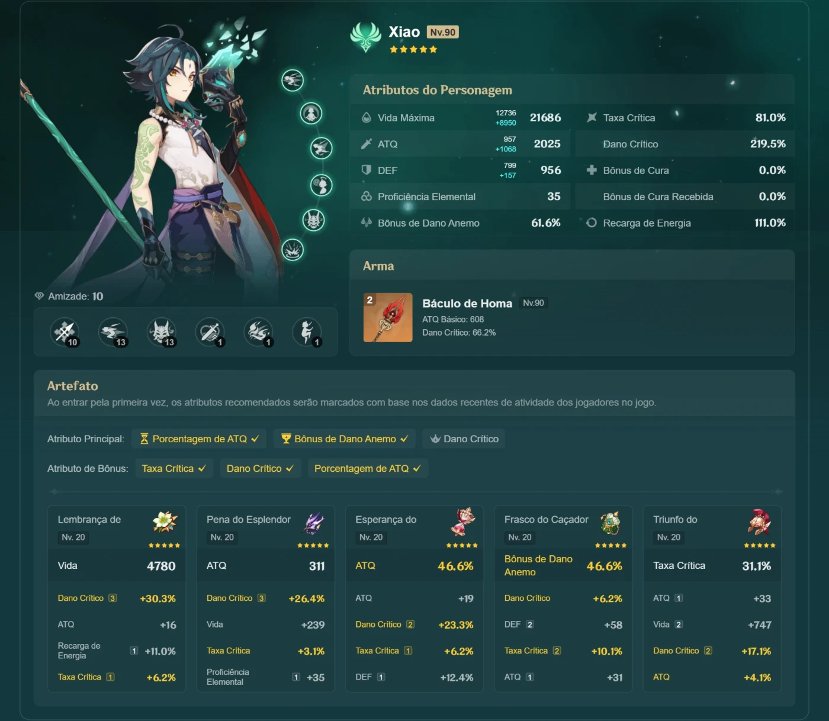Image resolution: width=829 pixels, height=721 pixels.
Task: Click the eye icon next to Amizade
Action: (40, 296)
